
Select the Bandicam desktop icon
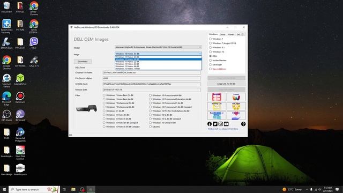tap(20, 98)
